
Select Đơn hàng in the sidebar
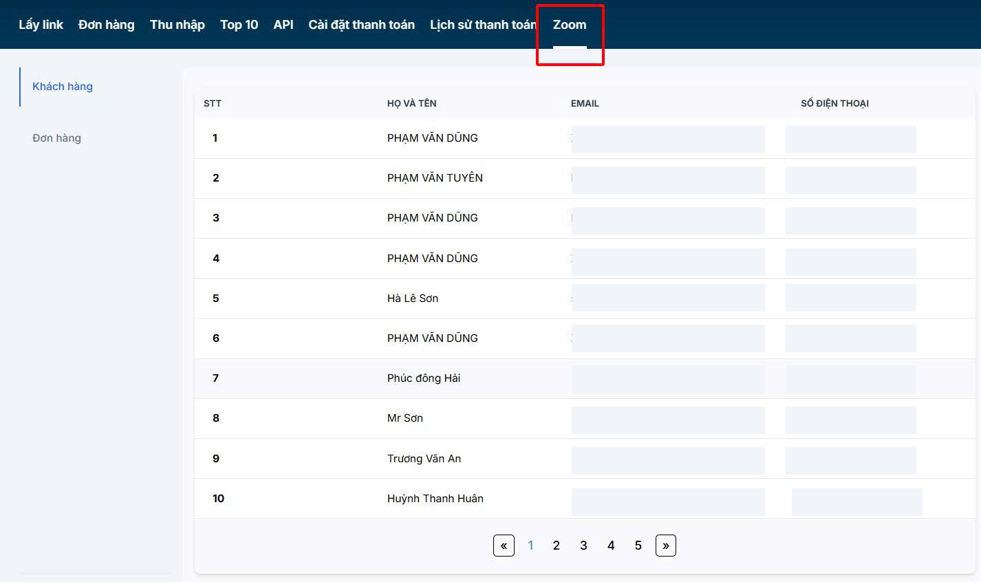coord(56,138)
